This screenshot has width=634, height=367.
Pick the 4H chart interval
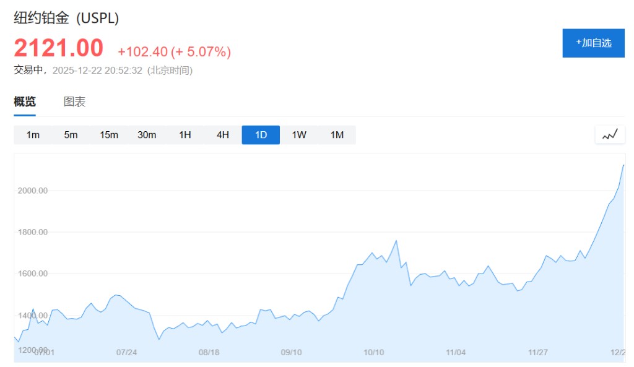point(223,135)
